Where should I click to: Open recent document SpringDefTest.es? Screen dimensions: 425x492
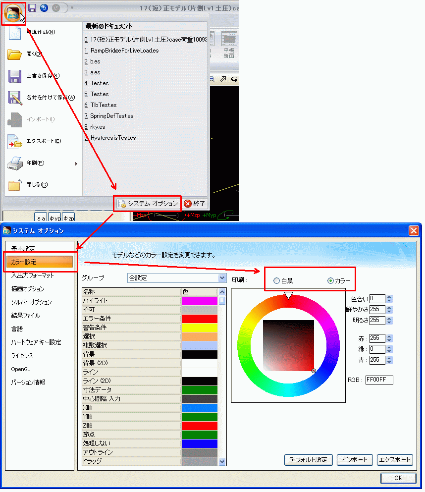(x=109, y=116)
